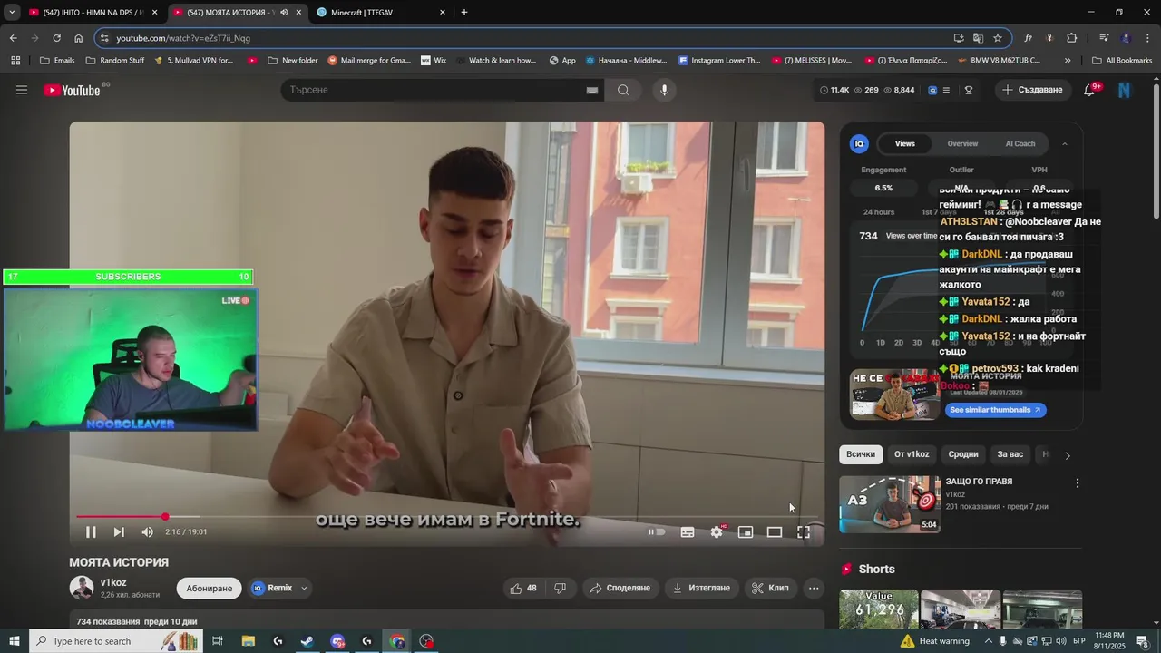This screenshot has height=653, width=1161.
Task: Toggle subtitles with the captions button
Action: click(688, 532)
